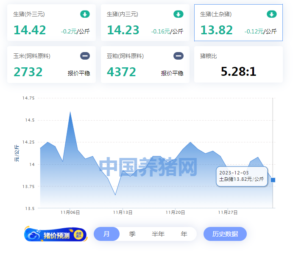Switch to 季 time range
The width and height of the screenshot is (293, 257).
pos(132,234)
